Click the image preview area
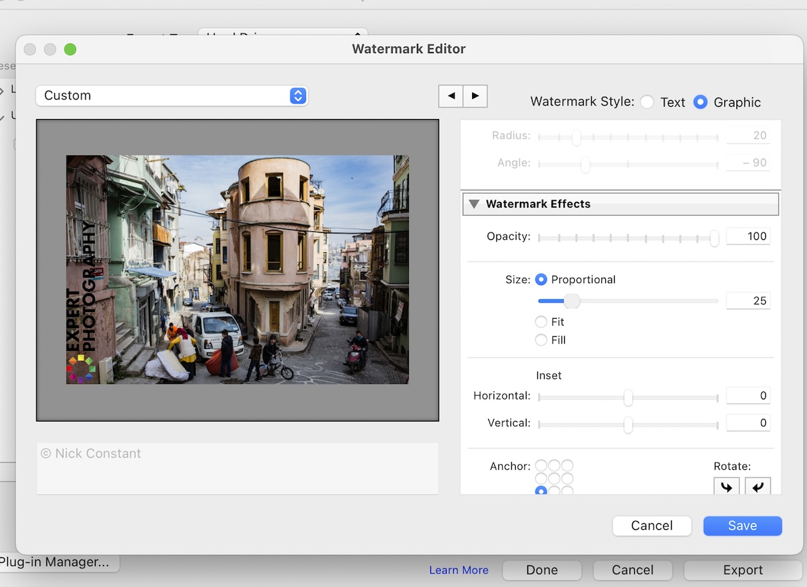Screen dimensions: 807x587 [237, 268]
